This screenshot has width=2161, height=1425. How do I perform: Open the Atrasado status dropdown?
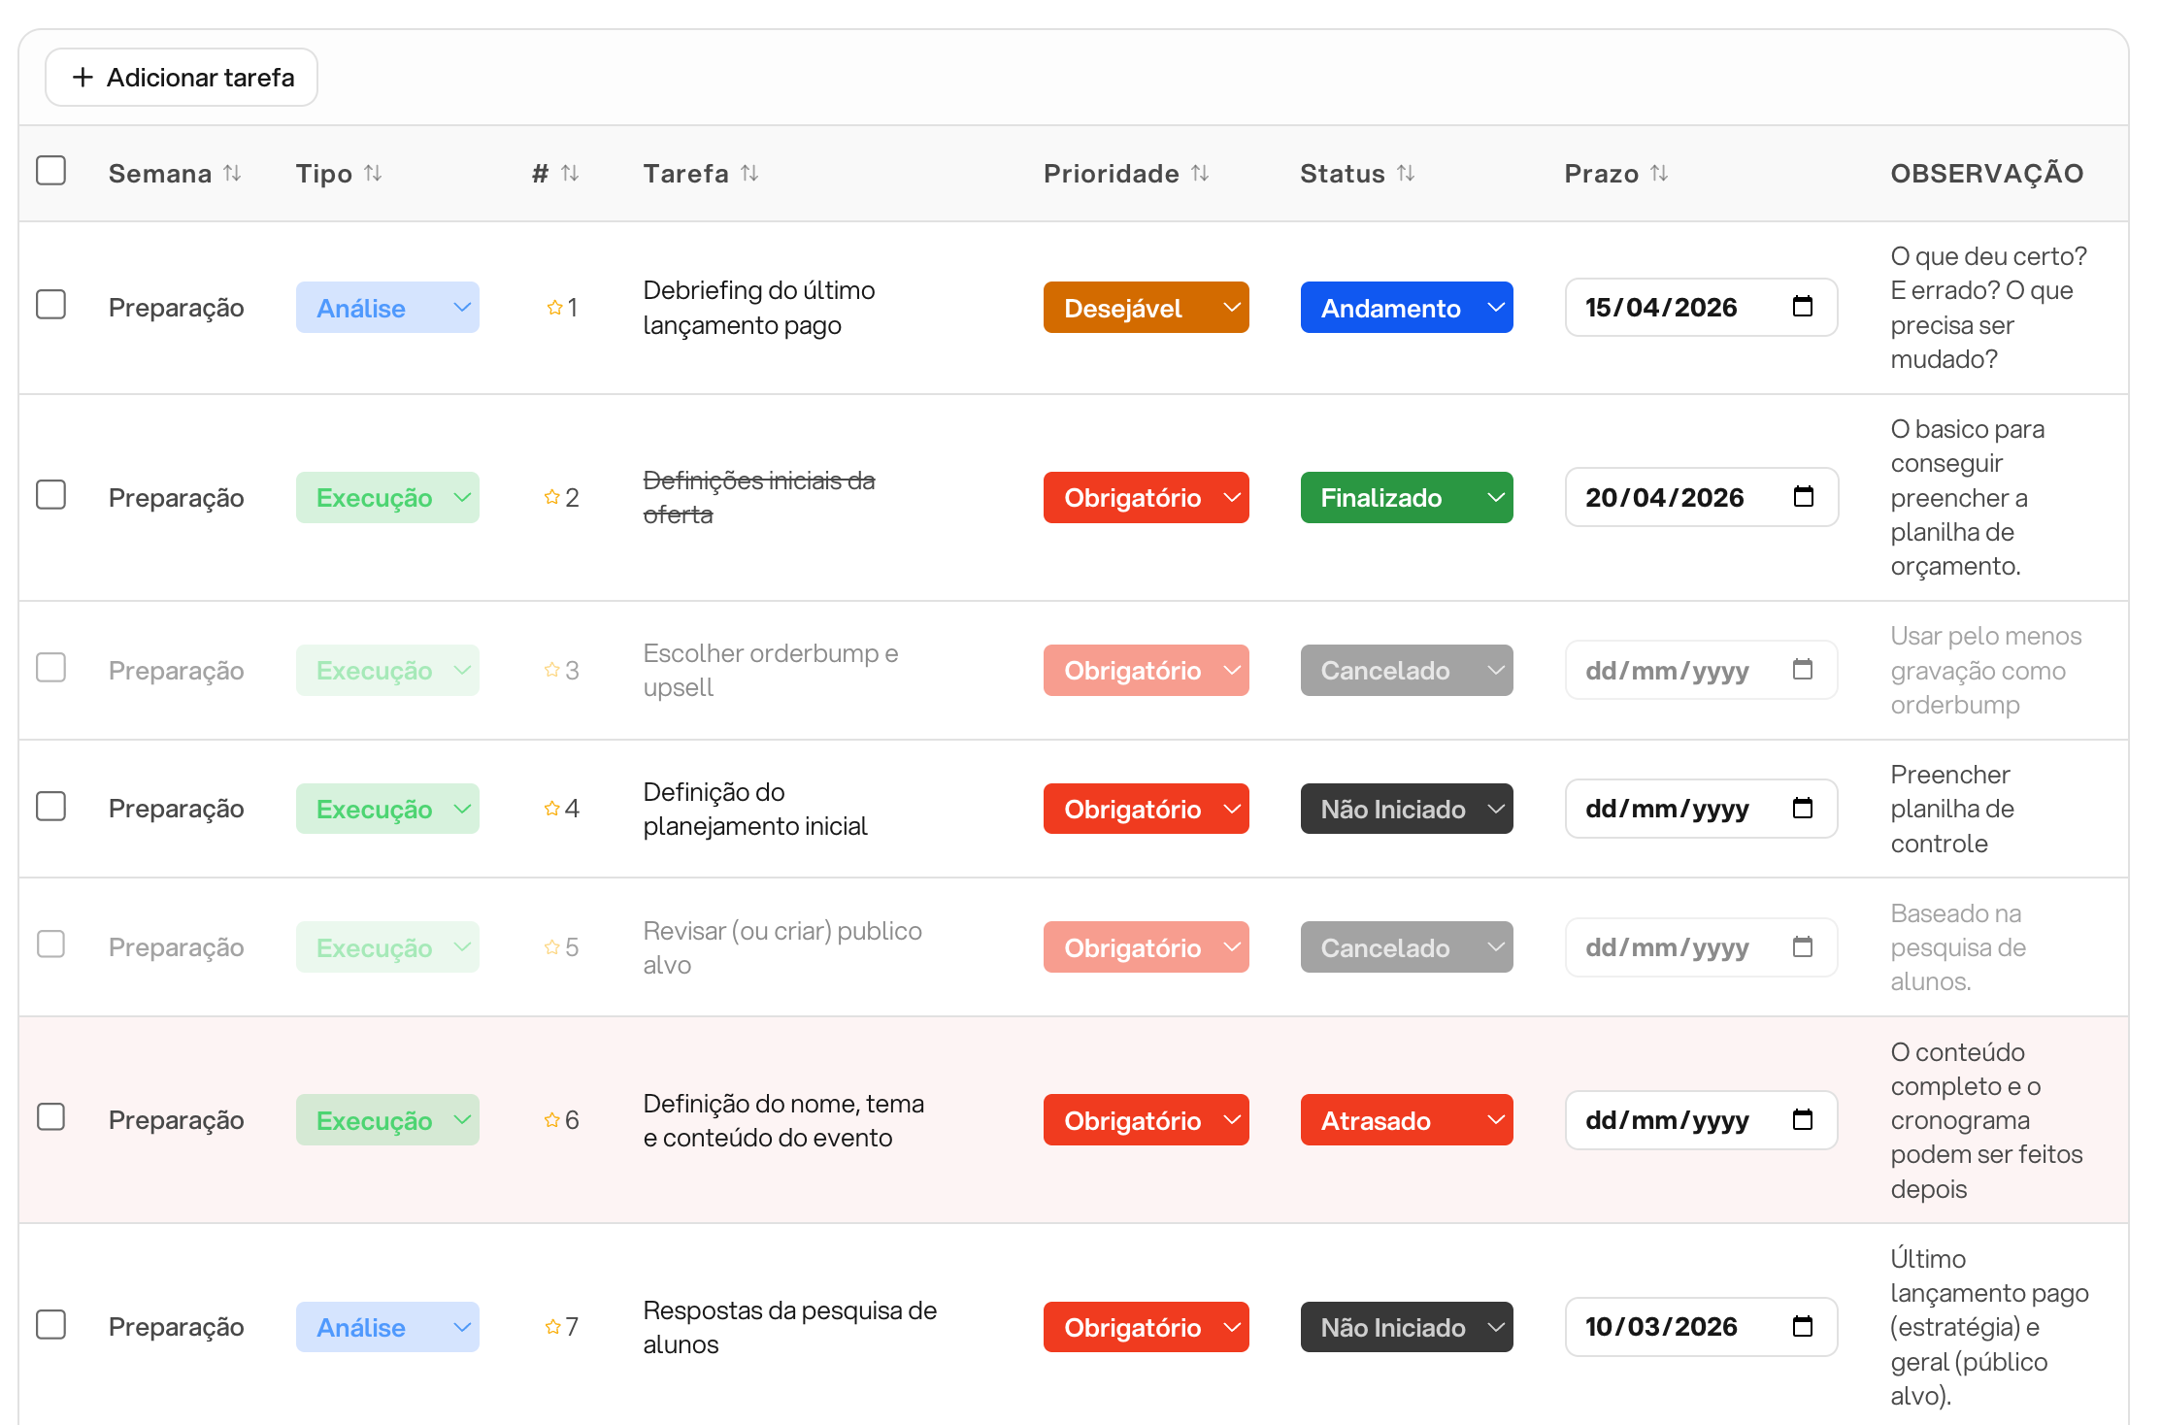pyautogui.click(x=1406, y=1120)
